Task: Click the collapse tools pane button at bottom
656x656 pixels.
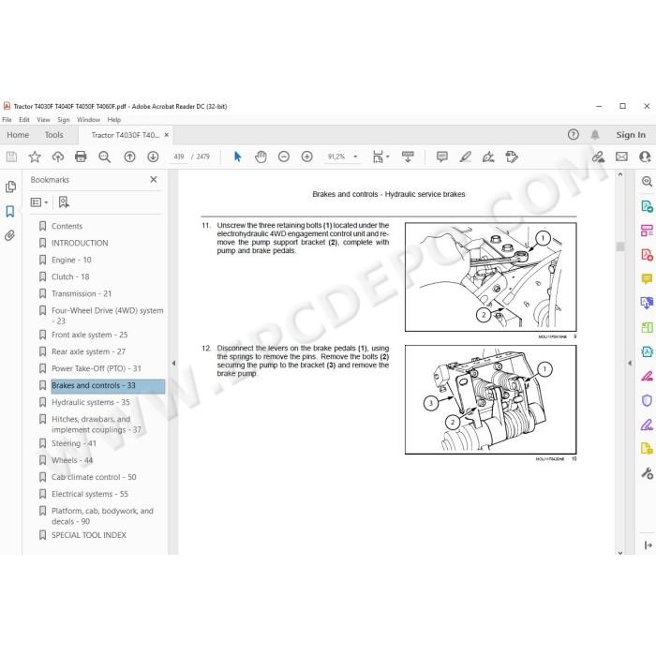Action: [649, 545]
